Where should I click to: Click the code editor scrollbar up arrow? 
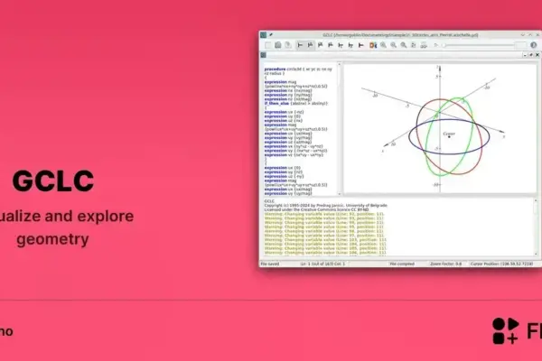(339, 65)
